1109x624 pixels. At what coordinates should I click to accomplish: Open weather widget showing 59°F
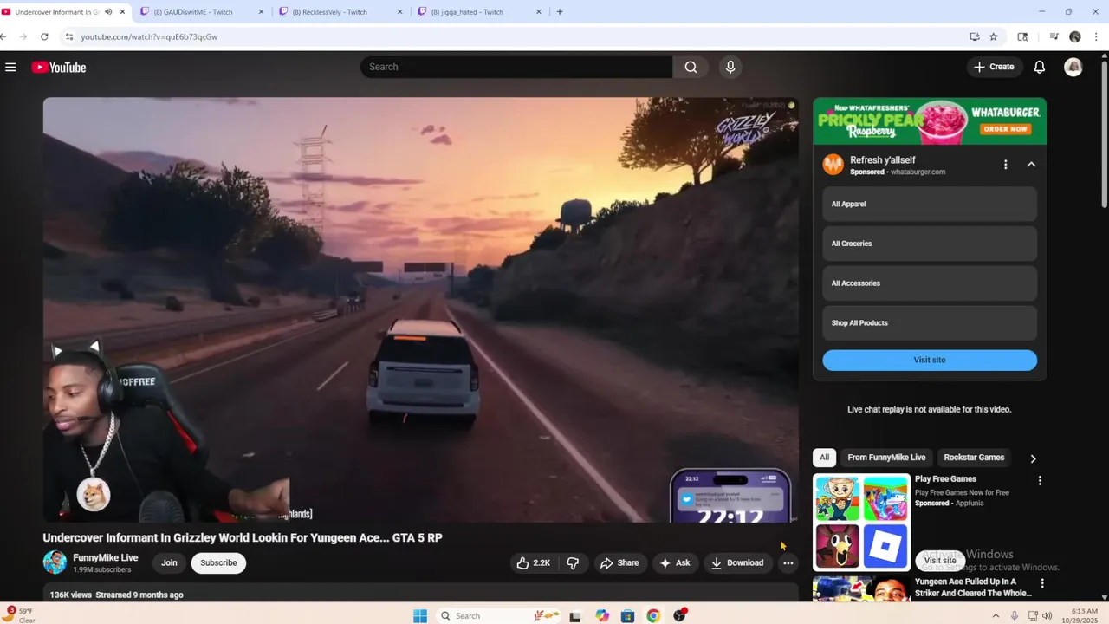[x=19, y=615]
